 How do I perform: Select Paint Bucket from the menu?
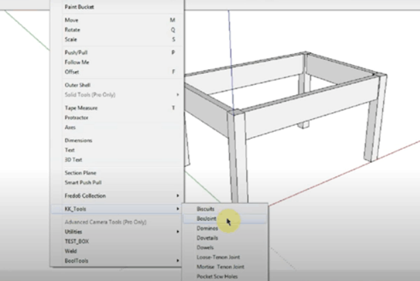79,7
